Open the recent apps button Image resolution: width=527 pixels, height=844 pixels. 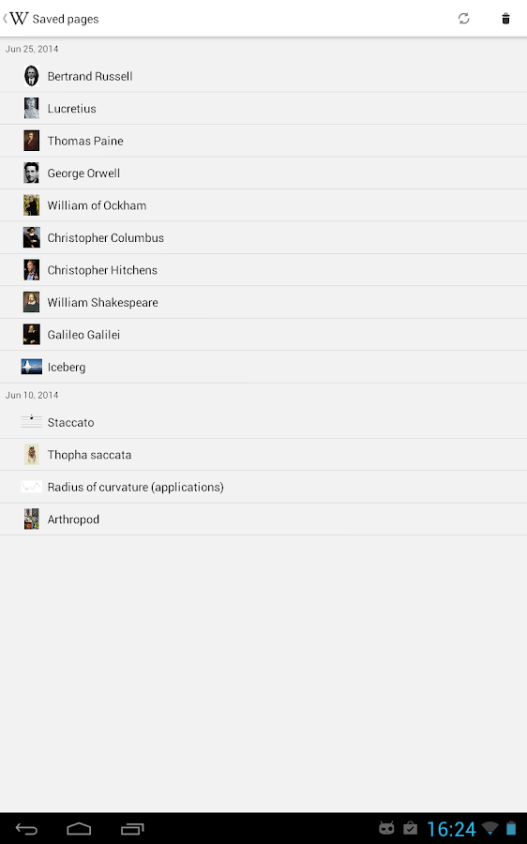tap(132, 829)
